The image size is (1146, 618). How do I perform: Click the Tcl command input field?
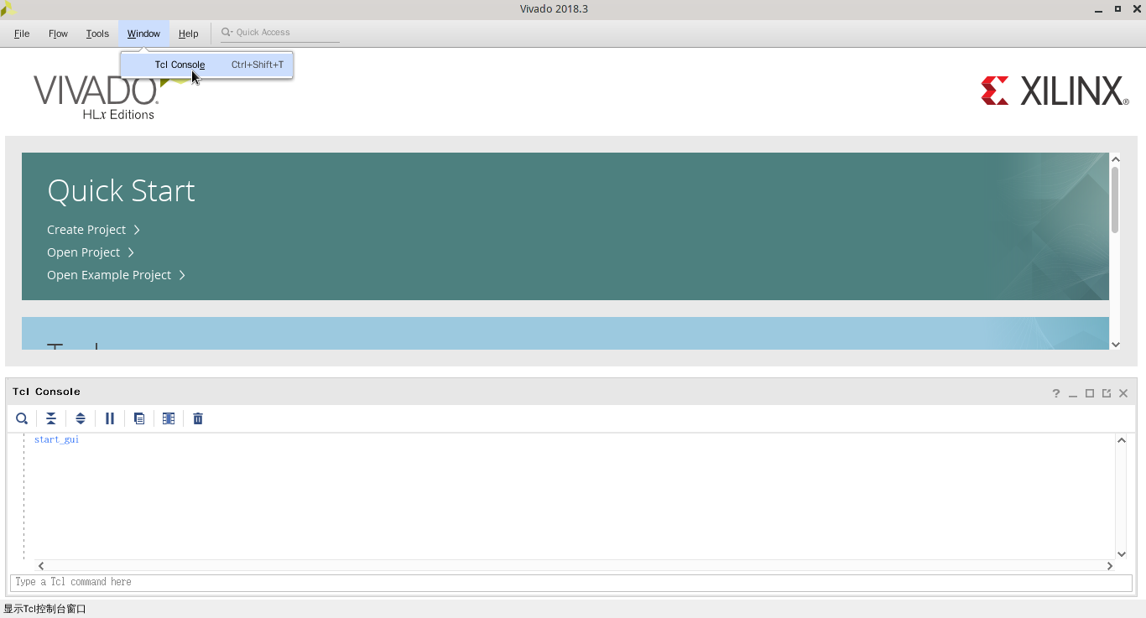pos(570,582)
